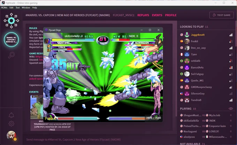Viewport: 237px width, 145px height.
Task: Click the chat message input field
Action: point(100,139)
